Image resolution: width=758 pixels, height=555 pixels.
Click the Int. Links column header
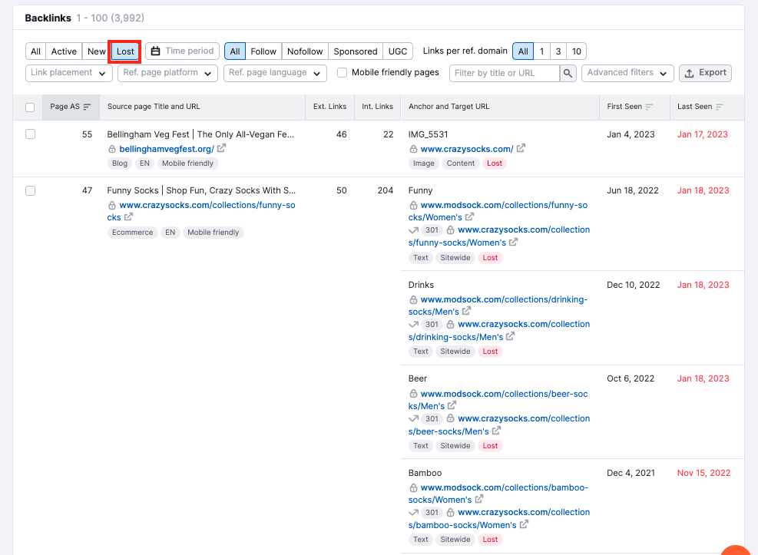(x=378, y=107)
